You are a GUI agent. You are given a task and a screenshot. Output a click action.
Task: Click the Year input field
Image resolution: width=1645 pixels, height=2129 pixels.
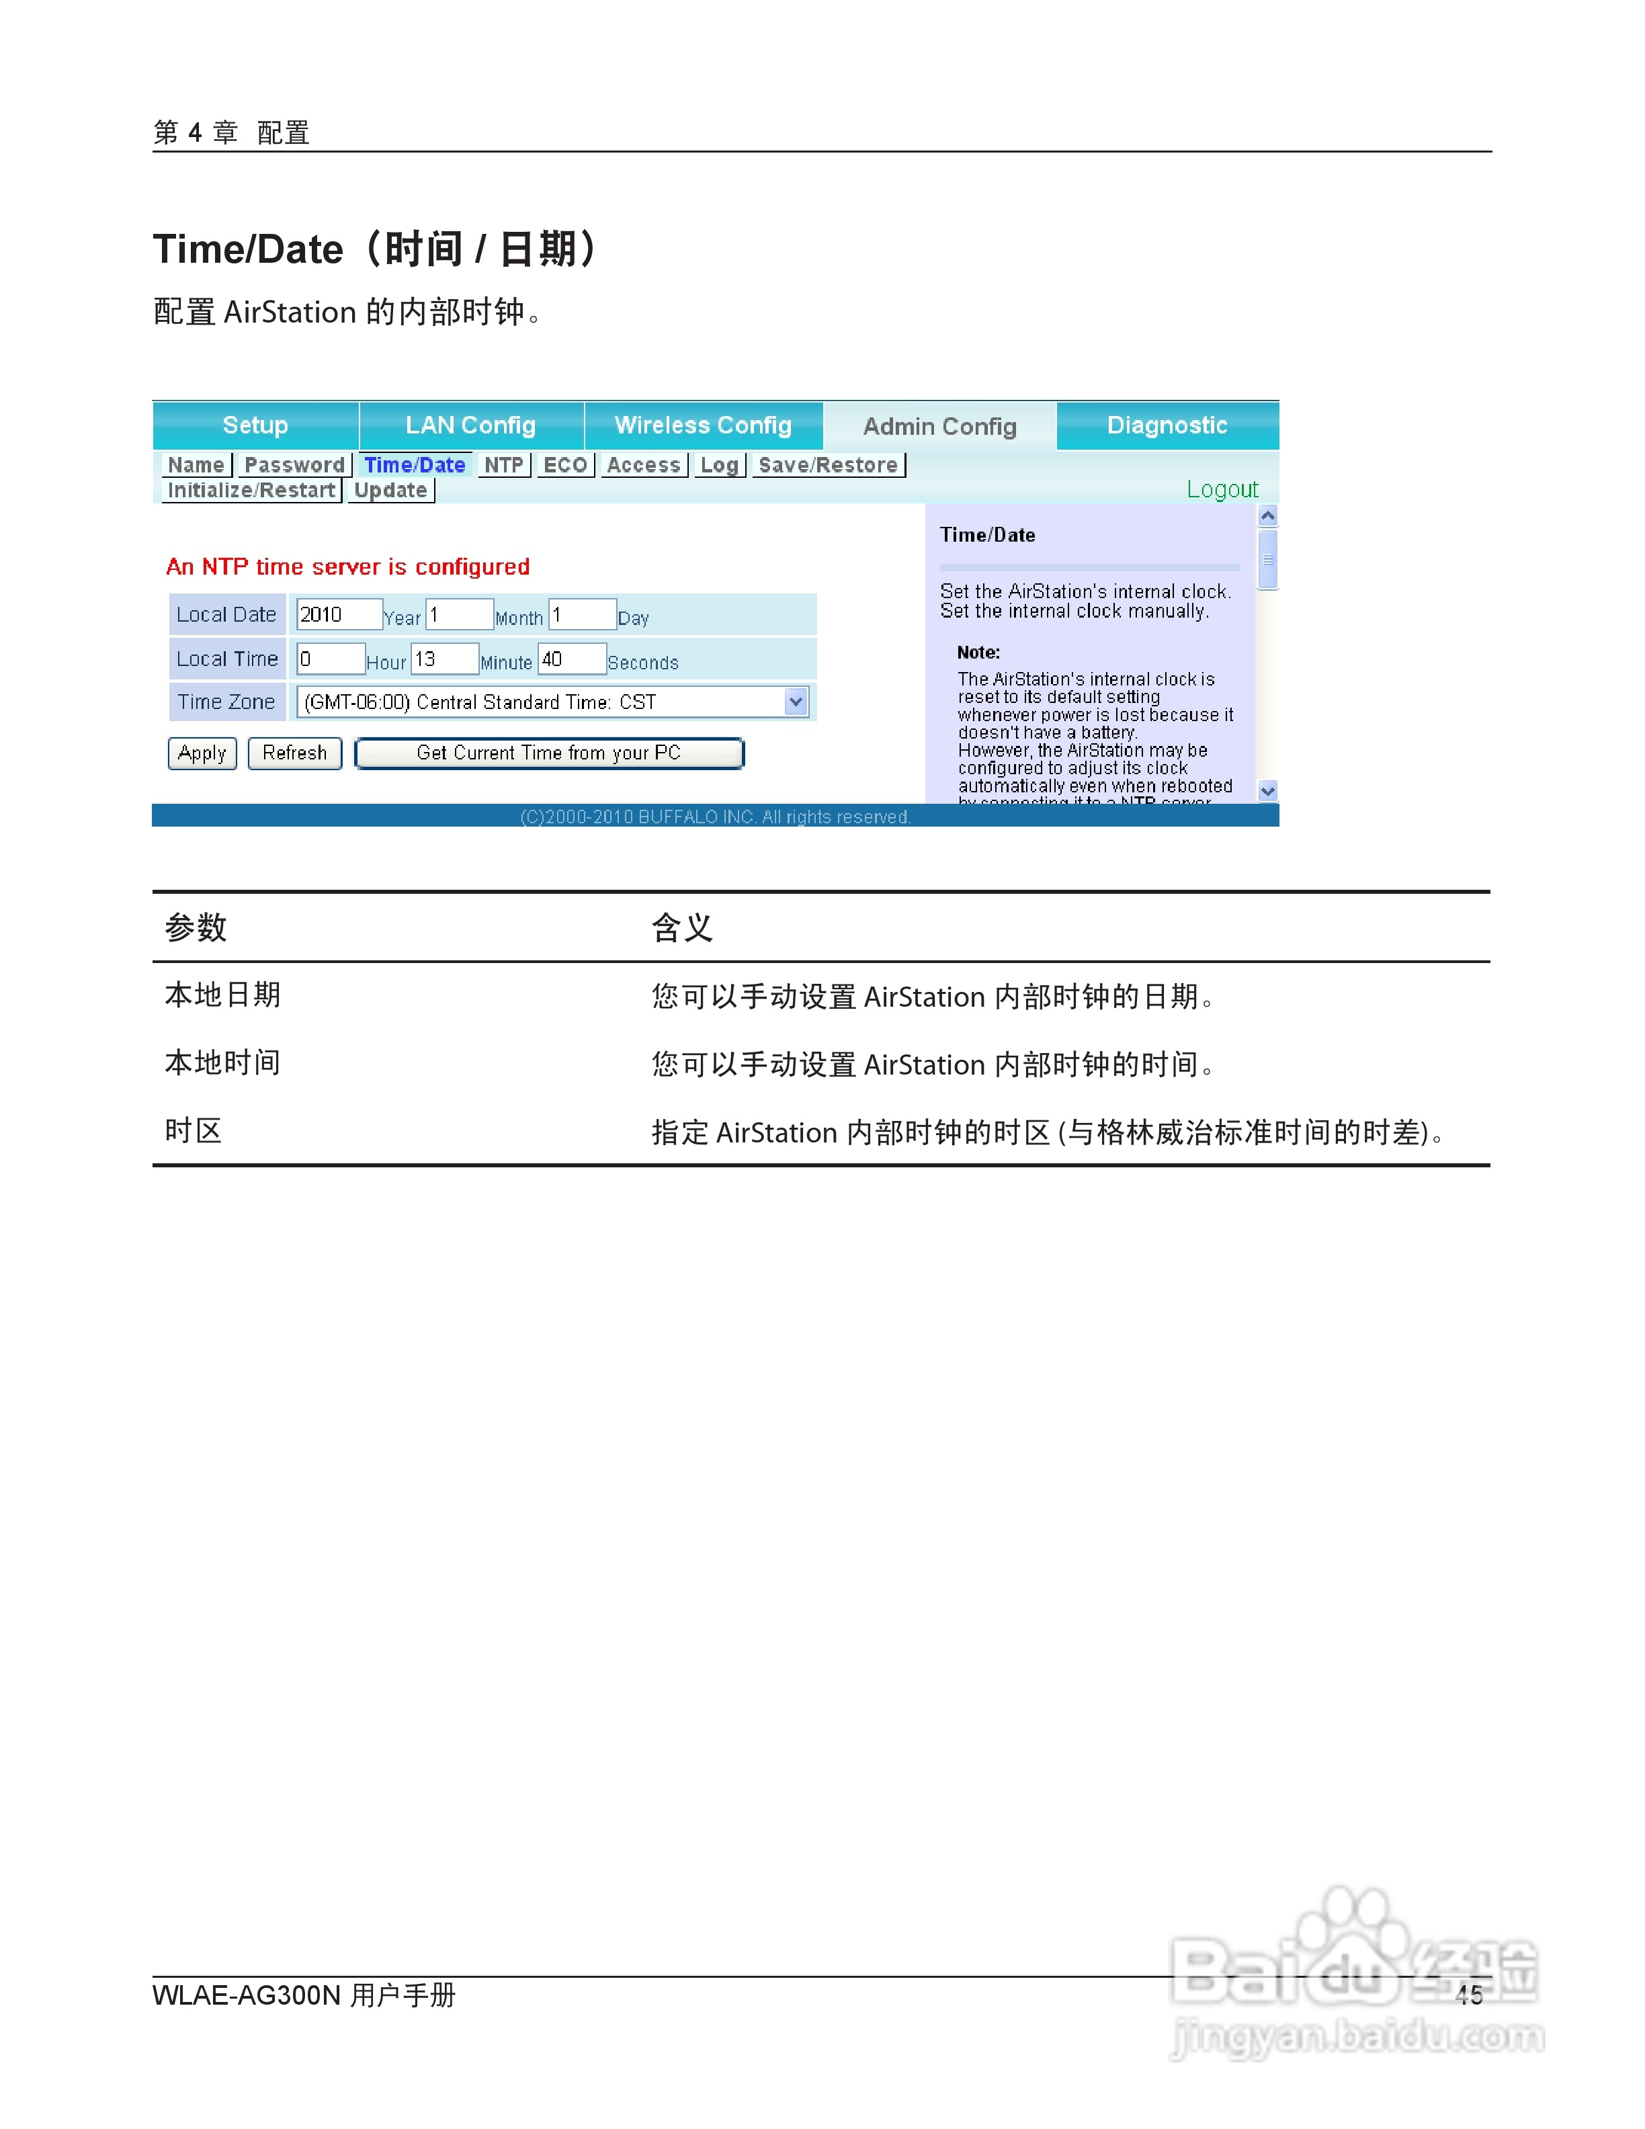338,614
